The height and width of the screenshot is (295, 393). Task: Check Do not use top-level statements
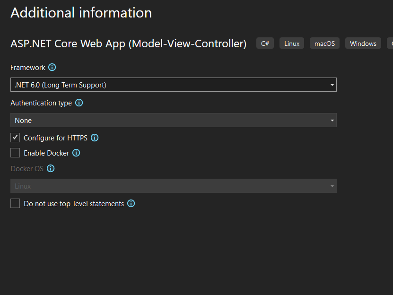click(x=15, y=203)
